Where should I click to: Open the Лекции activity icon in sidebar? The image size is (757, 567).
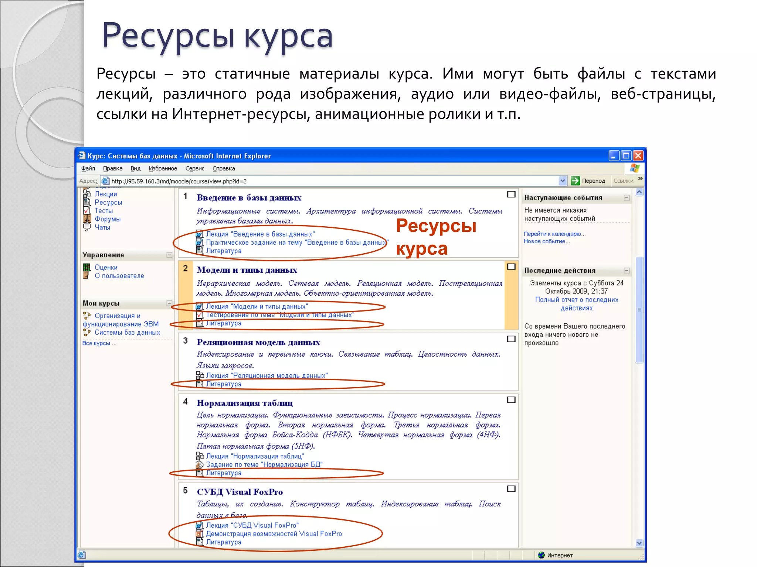(x=87, y=193)
